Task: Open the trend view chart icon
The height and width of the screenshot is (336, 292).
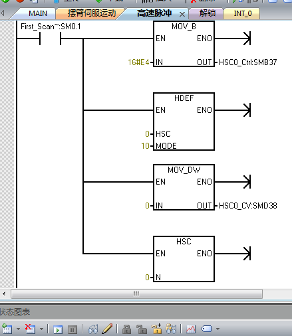Action: point(191,329)
